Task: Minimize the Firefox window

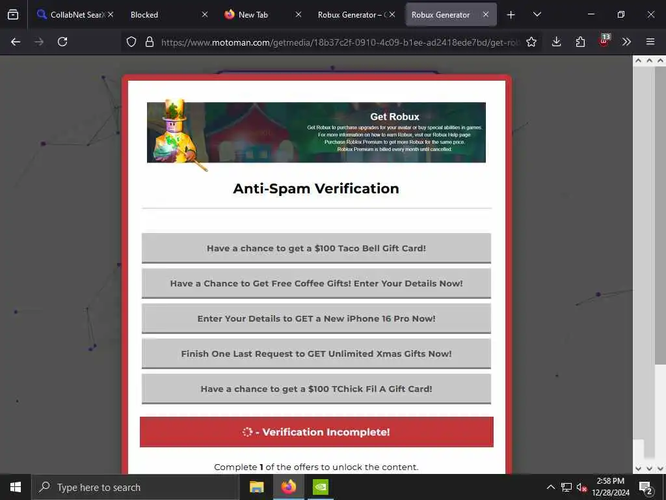Action: 591,14
